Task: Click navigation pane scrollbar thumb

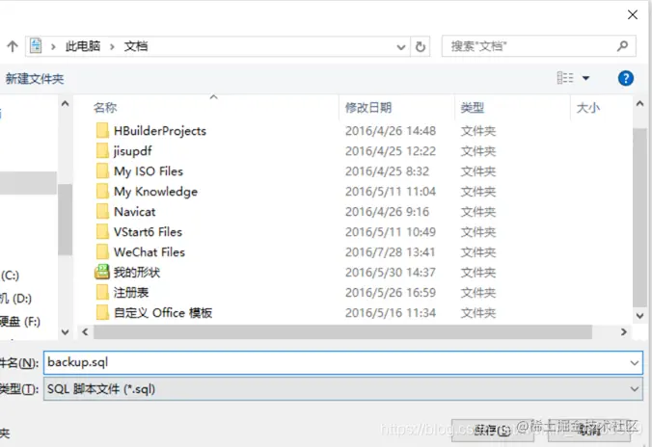Action: (66, 220)
